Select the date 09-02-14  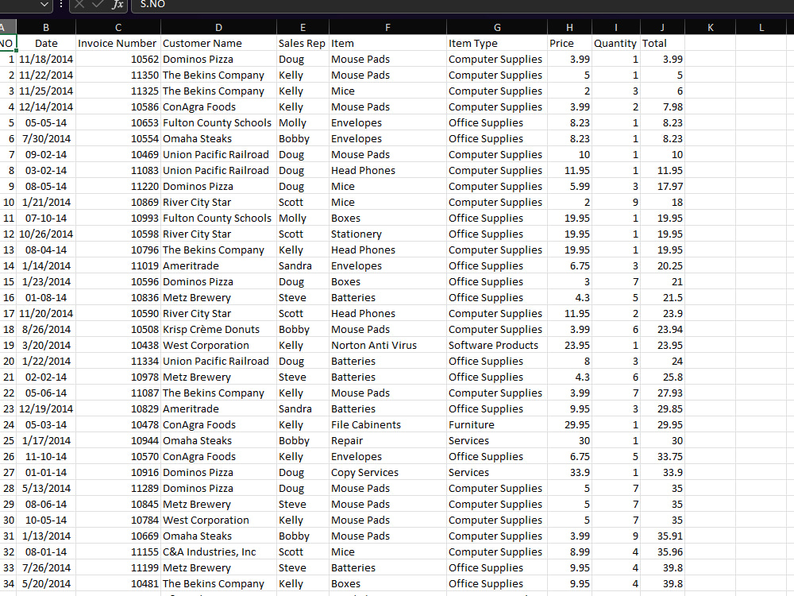click(x=46, y=155)
